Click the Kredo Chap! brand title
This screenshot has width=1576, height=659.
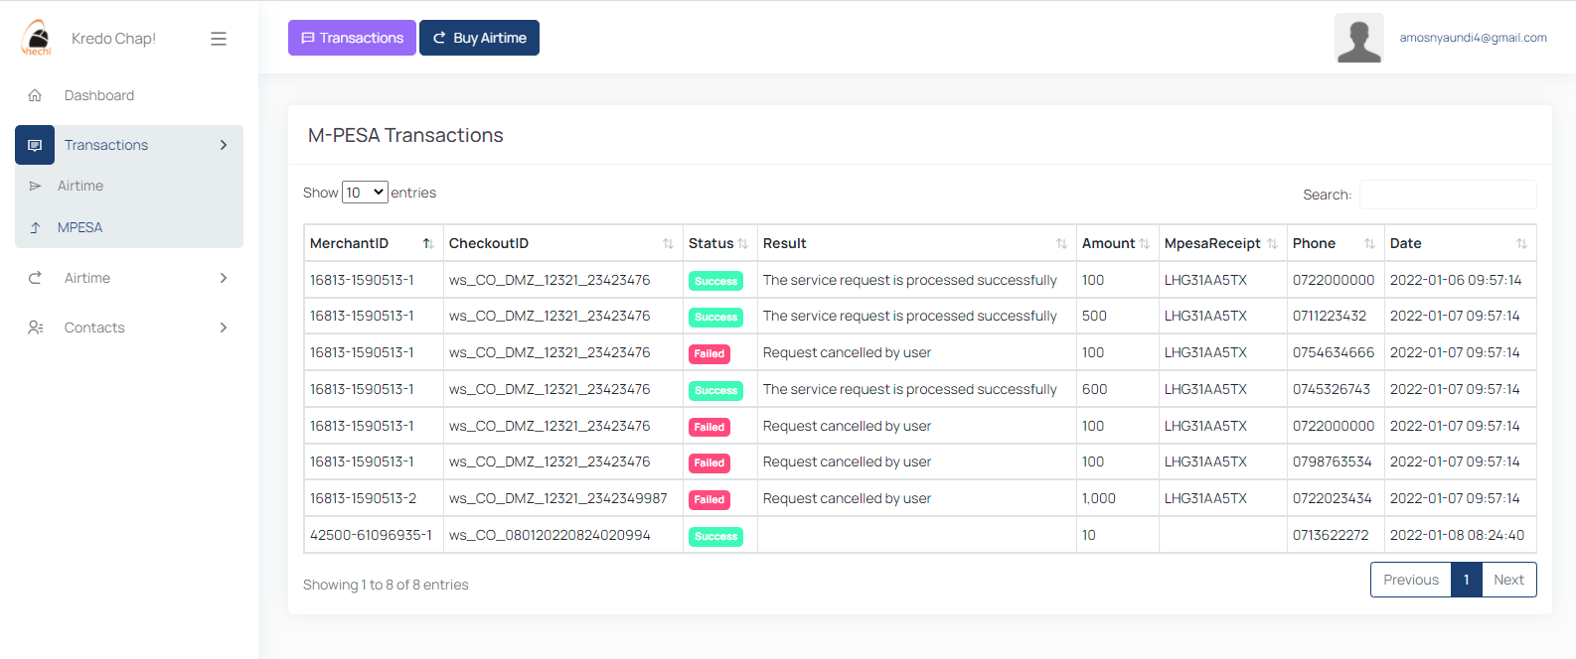point(113,39)
